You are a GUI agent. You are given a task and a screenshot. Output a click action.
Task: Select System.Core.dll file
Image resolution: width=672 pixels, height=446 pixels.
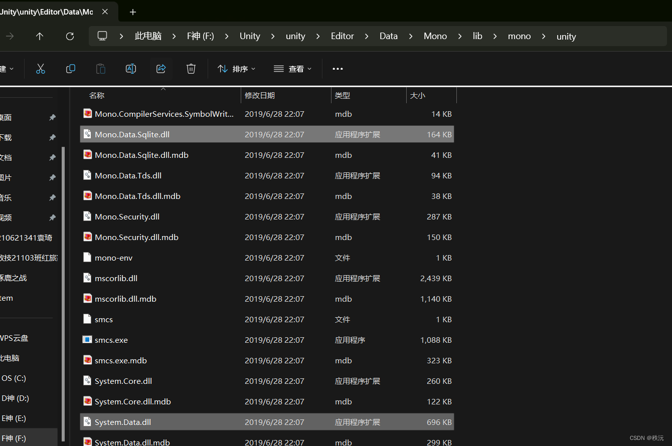[x=267, y=381]
